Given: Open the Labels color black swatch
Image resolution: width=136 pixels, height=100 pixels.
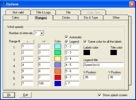Looking at the screenshot, I should point(87,52).
